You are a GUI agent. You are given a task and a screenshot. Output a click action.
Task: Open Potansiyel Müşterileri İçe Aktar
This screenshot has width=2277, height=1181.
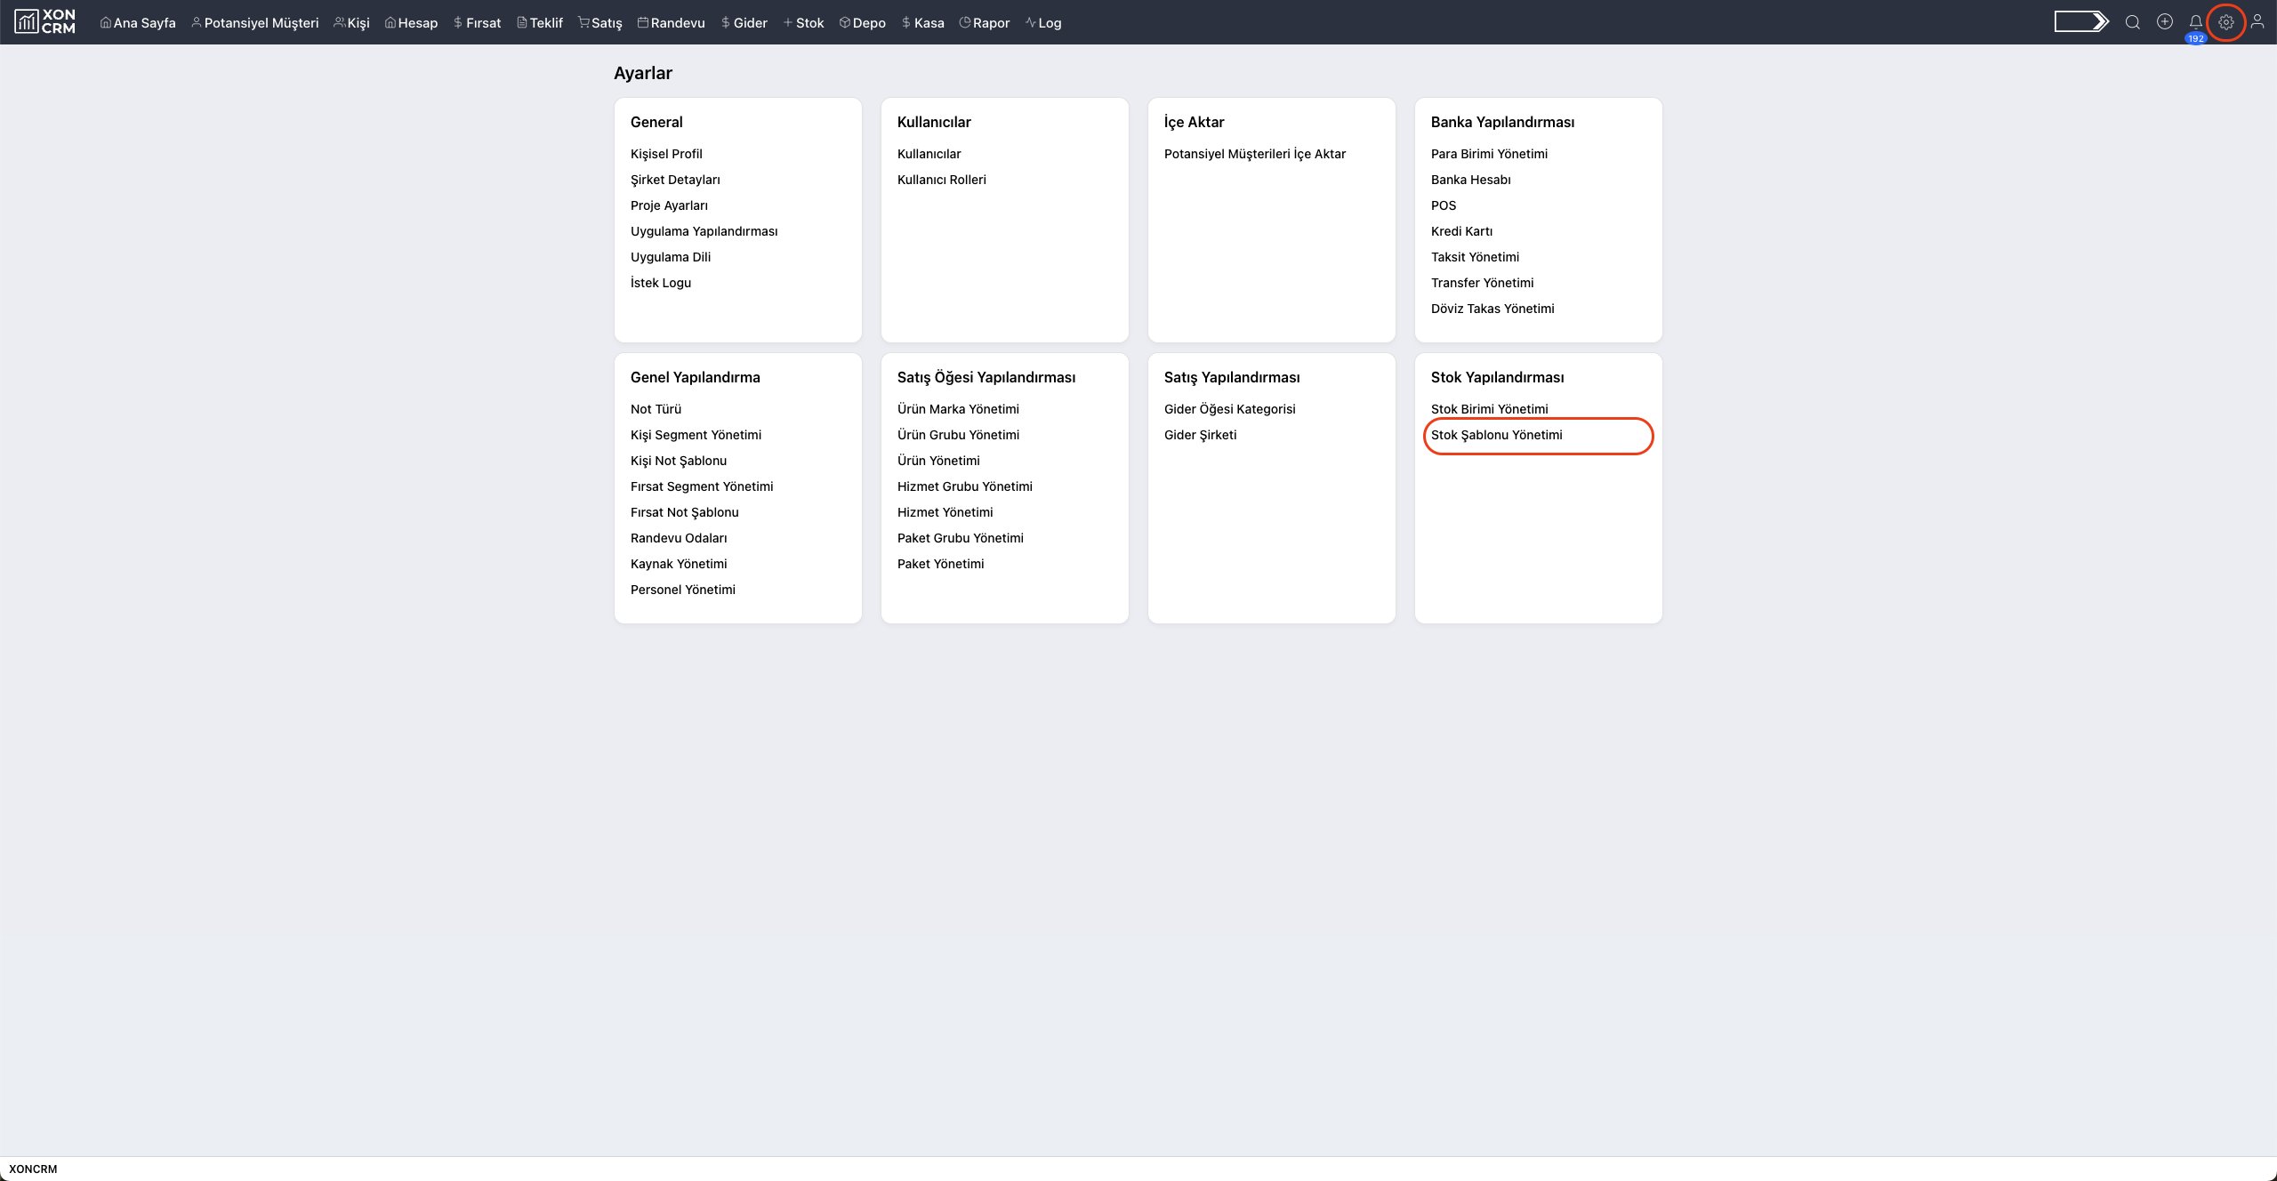1254,154
